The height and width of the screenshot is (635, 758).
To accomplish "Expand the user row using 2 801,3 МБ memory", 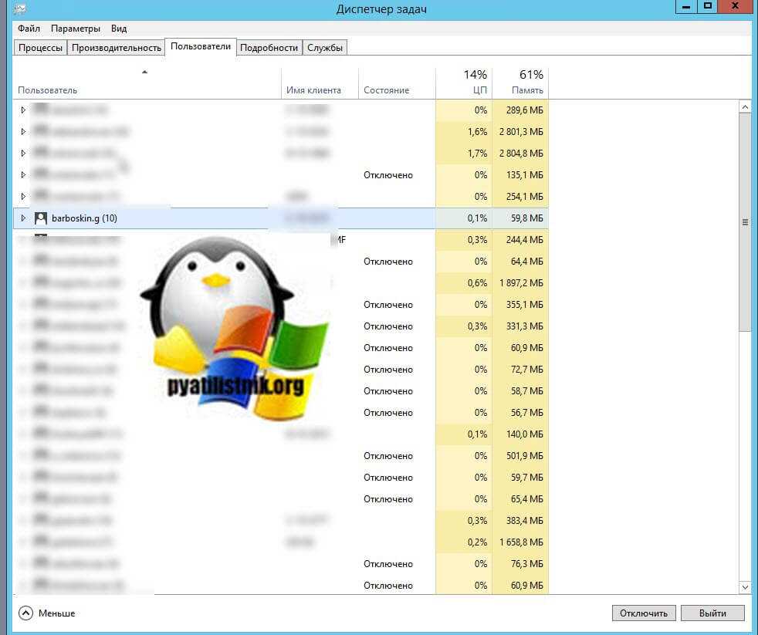I will tap(22, 131).
